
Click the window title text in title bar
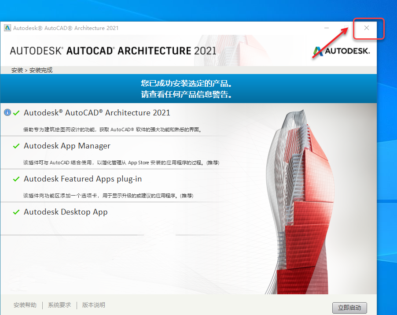[x=66, y=28]
